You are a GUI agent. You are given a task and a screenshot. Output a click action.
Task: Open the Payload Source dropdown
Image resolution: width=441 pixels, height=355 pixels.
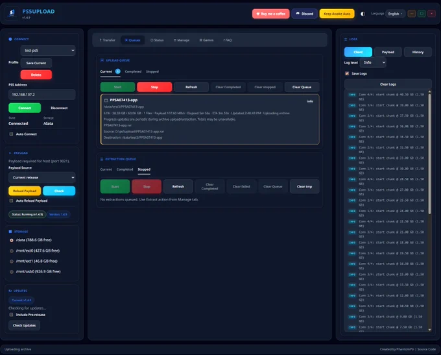(42, 178)
